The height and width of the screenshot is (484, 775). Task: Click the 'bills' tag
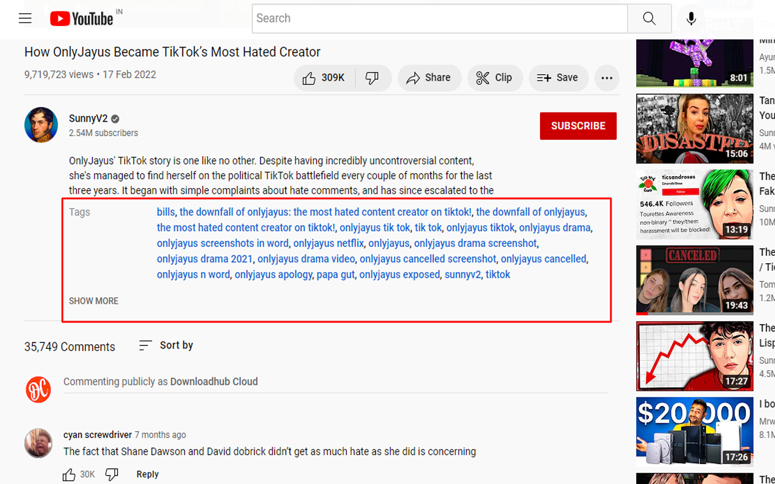tap(165, 212)
